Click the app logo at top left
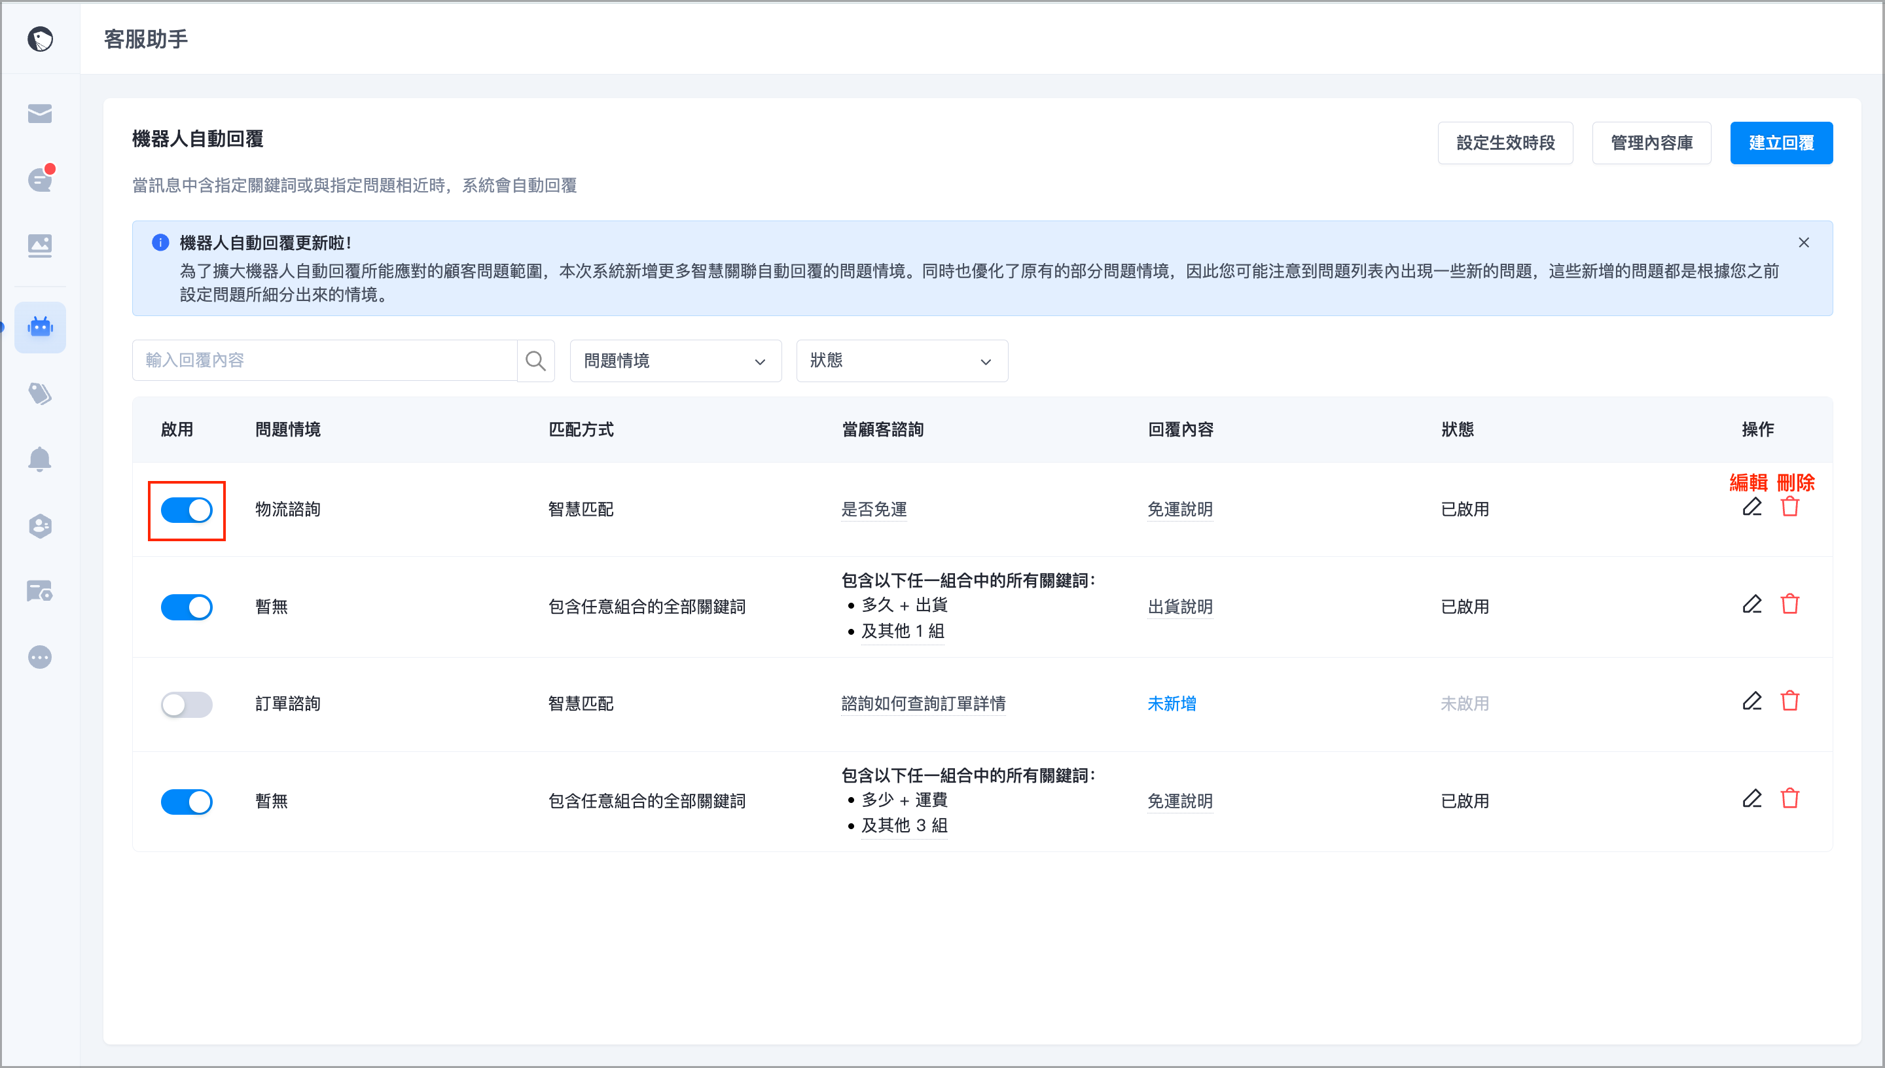The height and width of the screenshot is (1068, 1885). (40, 38)
